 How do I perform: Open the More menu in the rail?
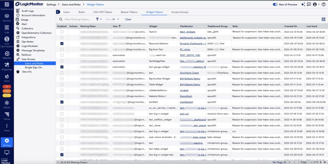coord(7,127)
